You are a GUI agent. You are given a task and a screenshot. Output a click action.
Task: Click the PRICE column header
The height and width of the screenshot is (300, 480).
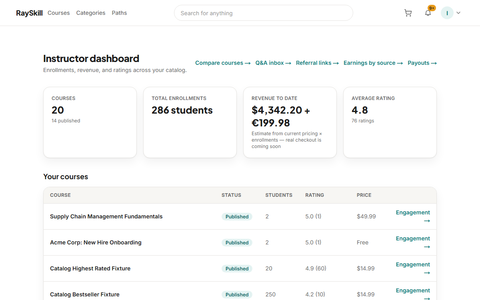tap(364, 195)
